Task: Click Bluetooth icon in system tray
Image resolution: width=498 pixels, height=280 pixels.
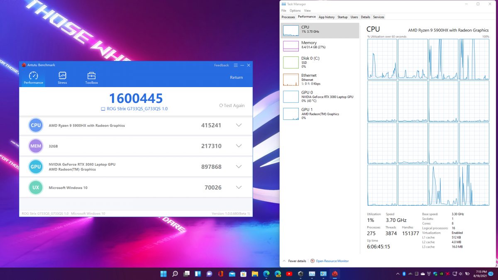Action: point(404,274)
